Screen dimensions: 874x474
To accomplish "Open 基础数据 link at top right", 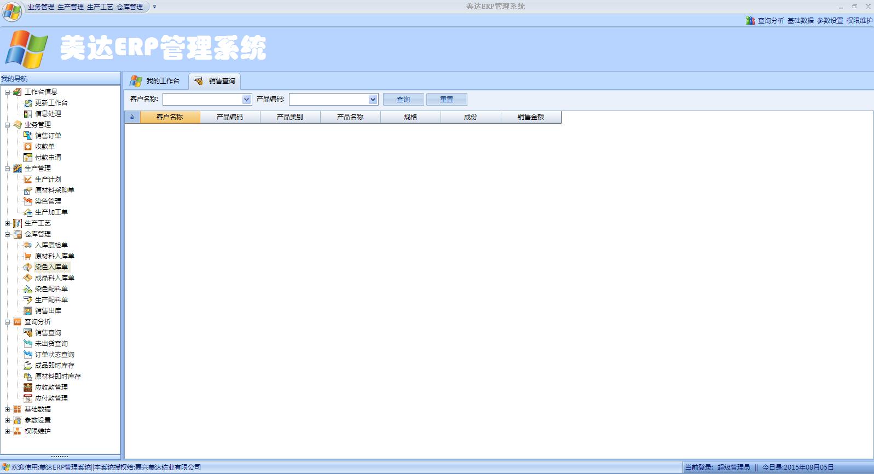I will [801, 21].
